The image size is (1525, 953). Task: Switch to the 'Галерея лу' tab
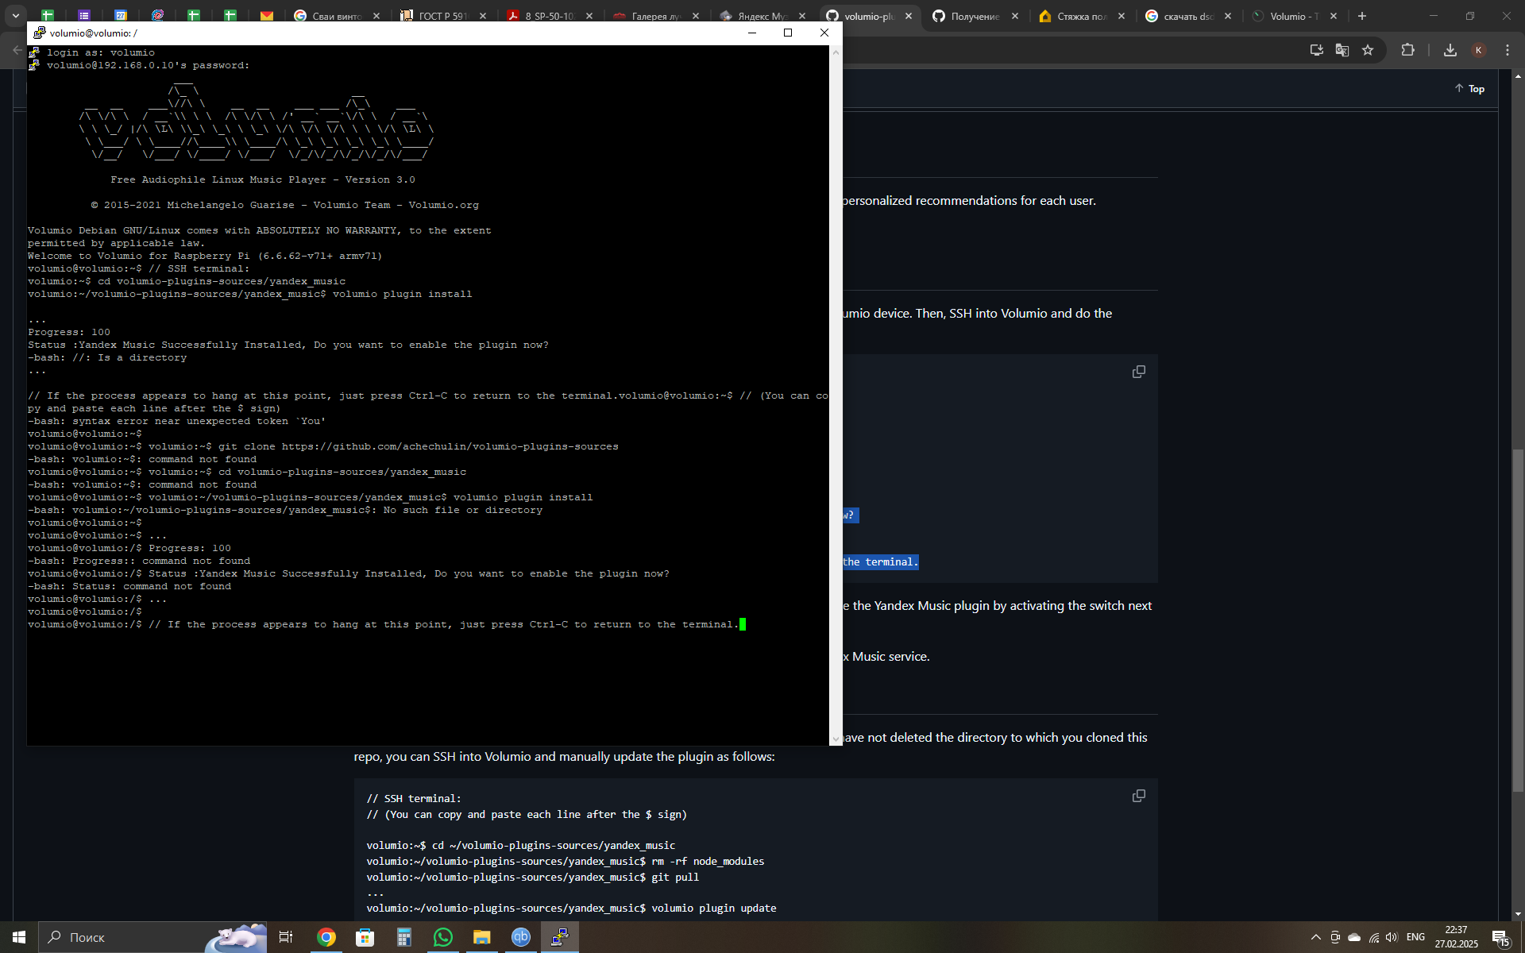coord(657,16)
